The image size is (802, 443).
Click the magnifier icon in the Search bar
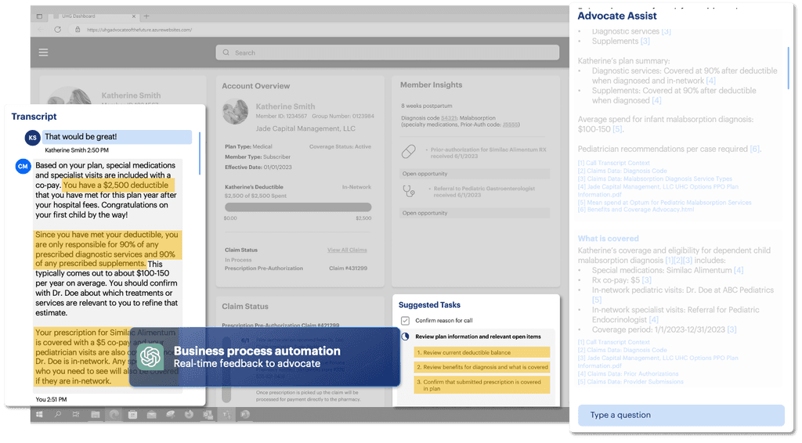(x=226, y=52)
